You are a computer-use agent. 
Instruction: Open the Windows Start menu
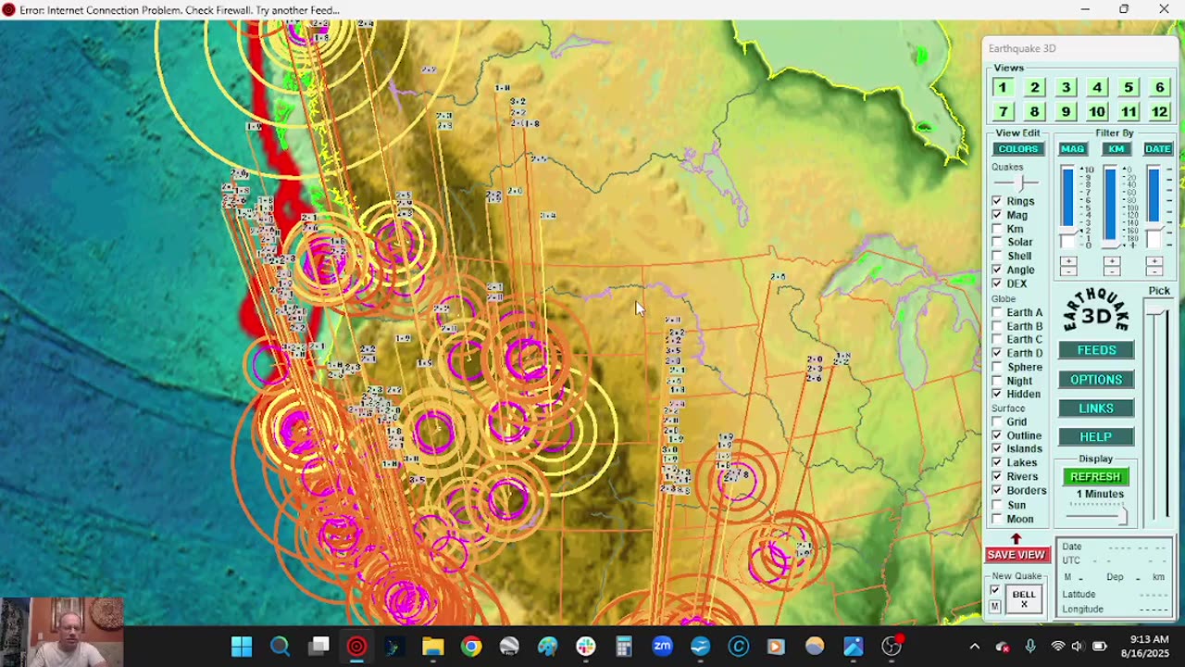click(x=242, y=647)
